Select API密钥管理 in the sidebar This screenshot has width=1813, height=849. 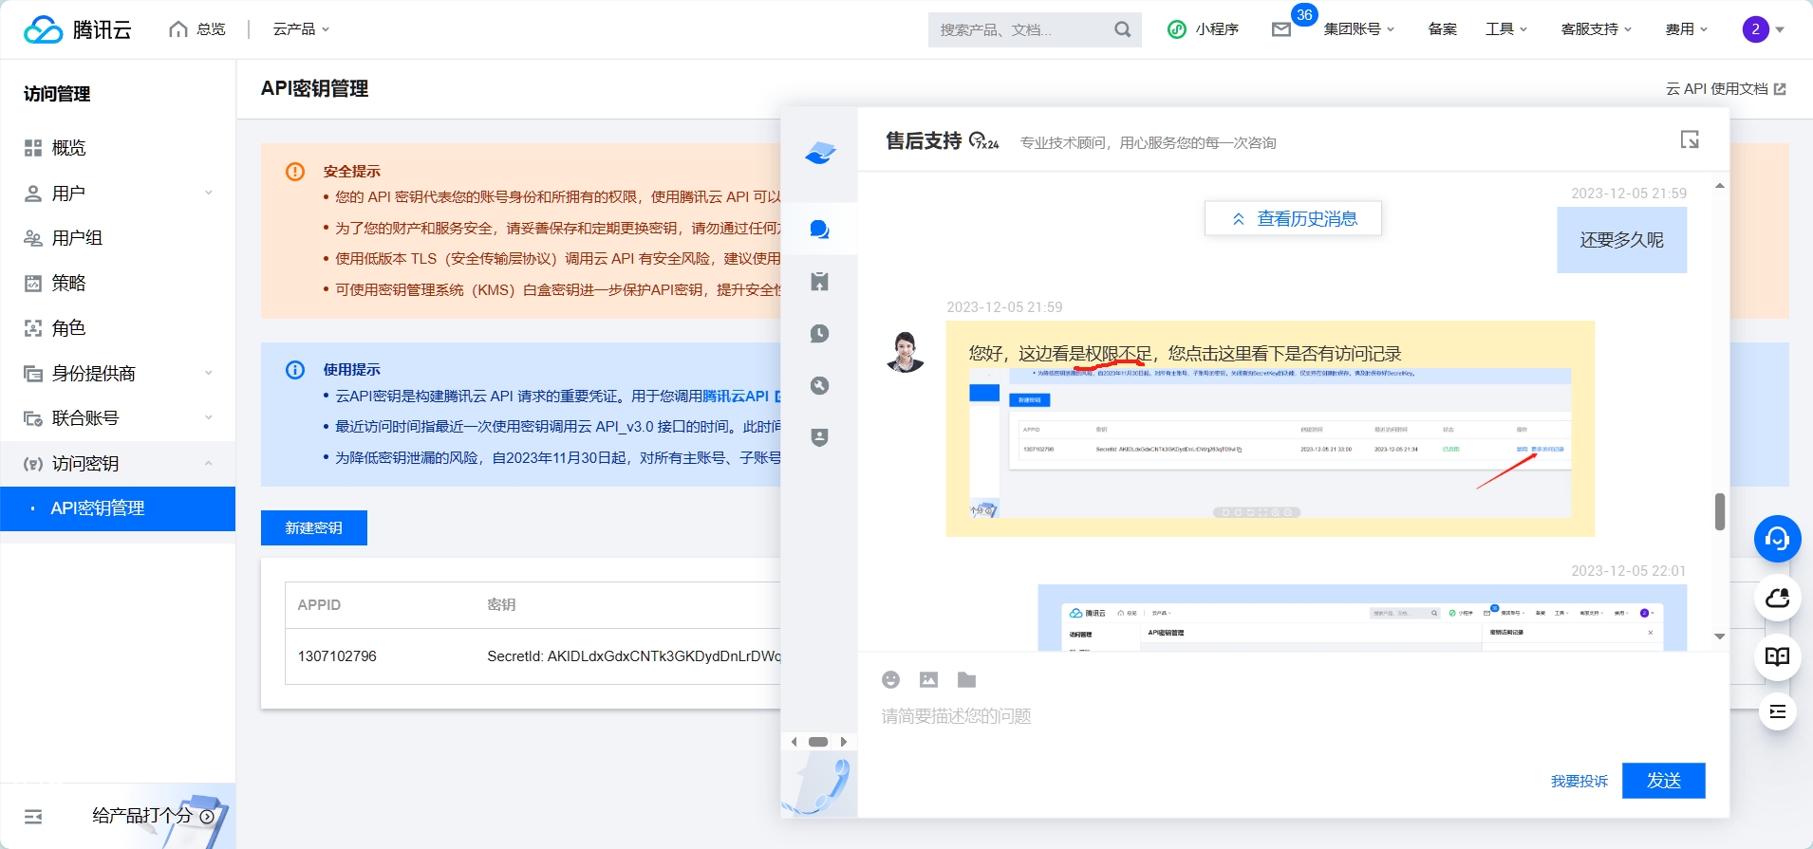pos(118,508)
